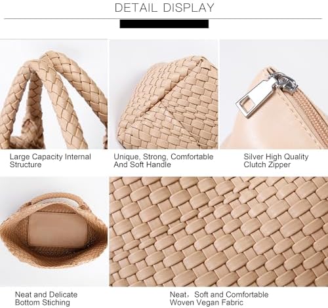328x308 pixels.
Task: Select the woven bag corner image
Action: click(x=163, y=94)
